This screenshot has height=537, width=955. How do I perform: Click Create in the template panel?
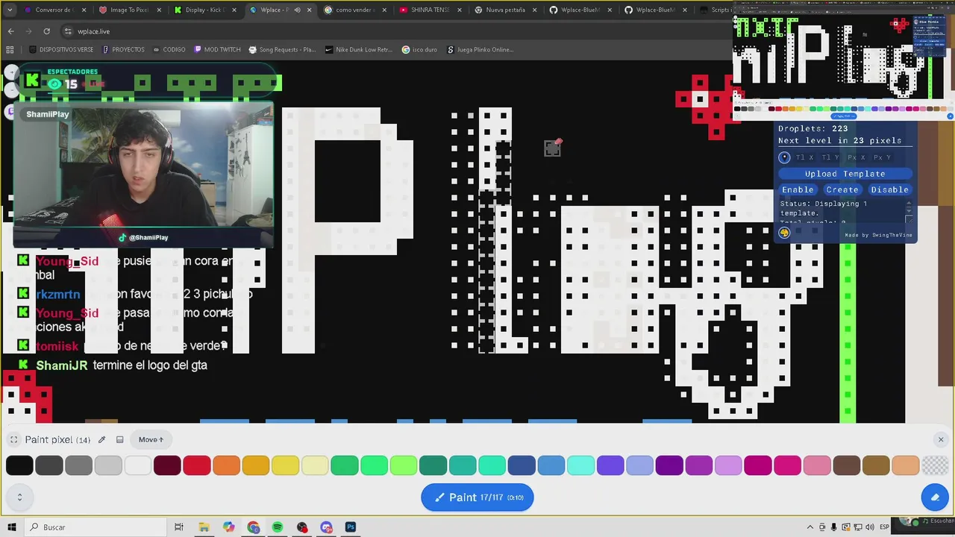(842, 189)
